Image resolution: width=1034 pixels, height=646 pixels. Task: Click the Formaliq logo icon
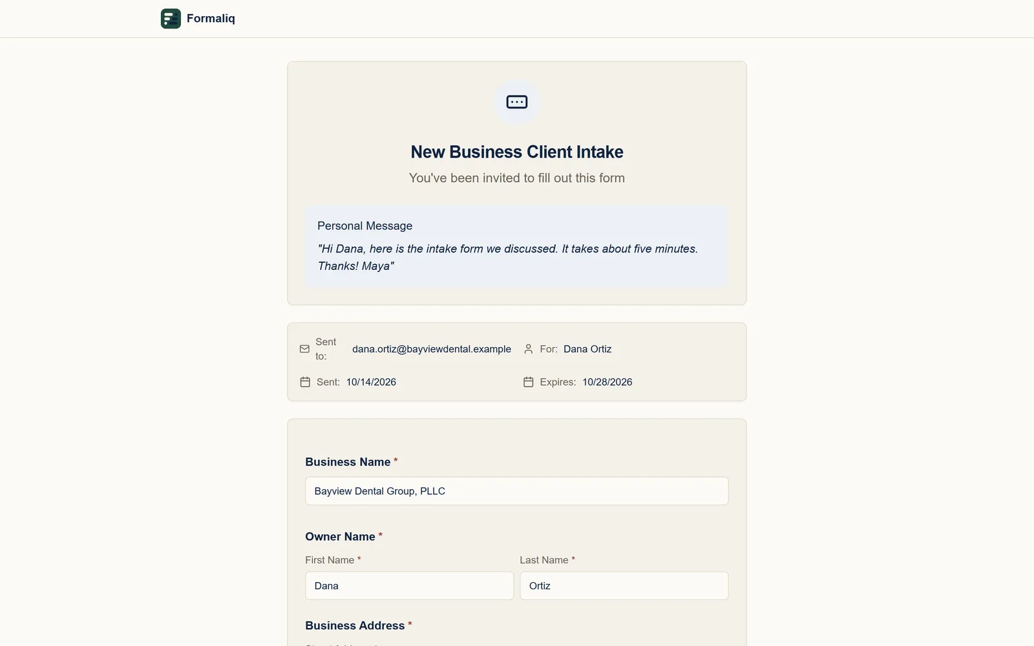171,19
